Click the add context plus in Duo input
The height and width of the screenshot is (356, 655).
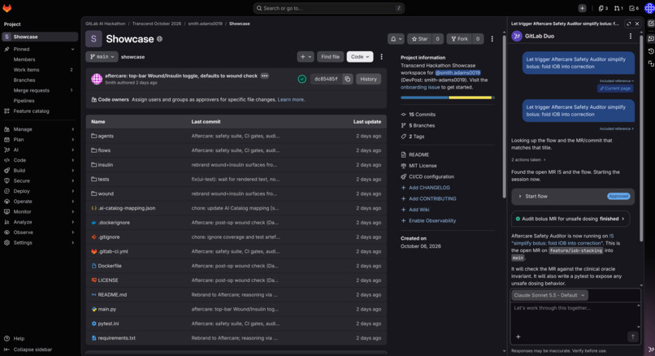(518, 336)
